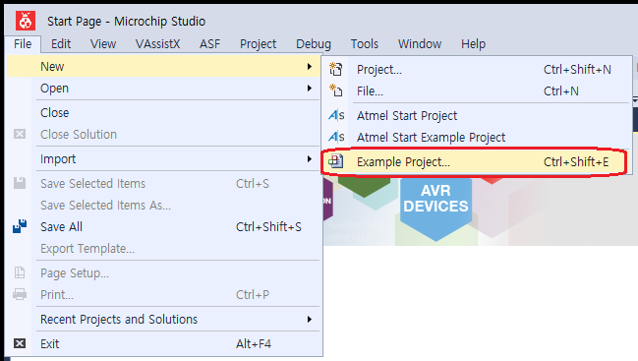Open the Tools menu
The width and height of the screenshot is (638, 361).
pos(365,44)
